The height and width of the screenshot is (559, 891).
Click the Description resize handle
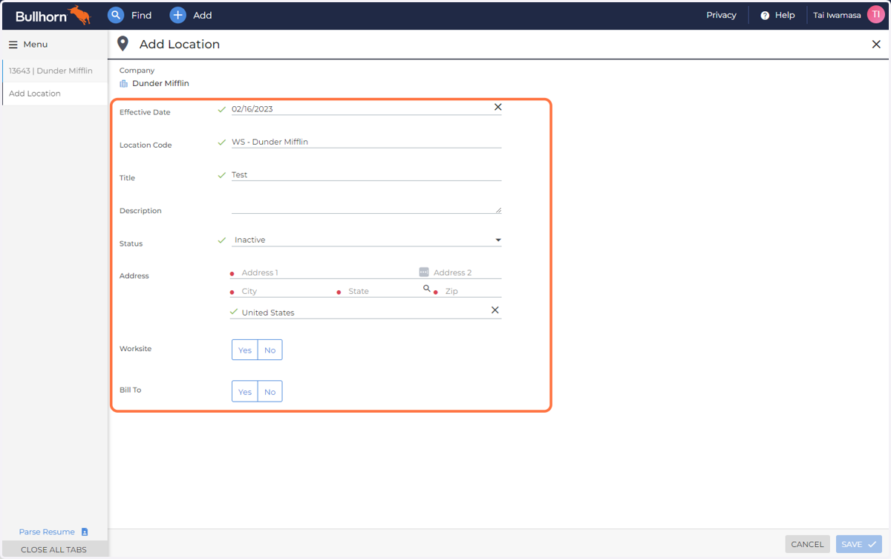(498, 210)
